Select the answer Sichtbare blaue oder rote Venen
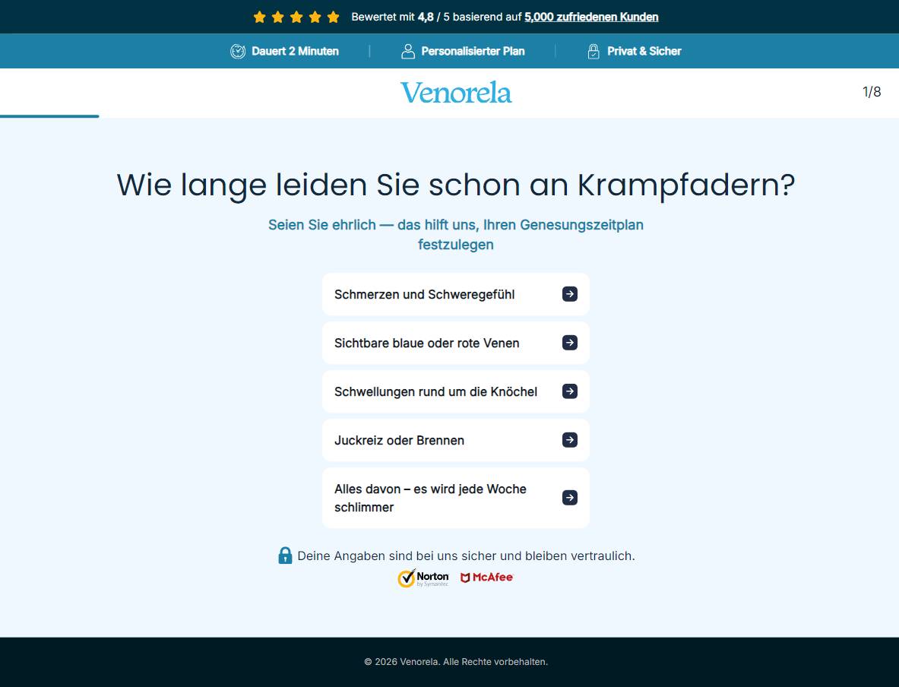This screenshot has height=687, width=899. coord(456,343)
